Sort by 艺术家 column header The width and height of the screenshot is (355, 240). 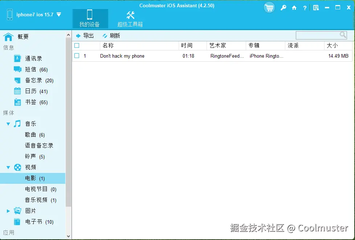click(226, 45)
